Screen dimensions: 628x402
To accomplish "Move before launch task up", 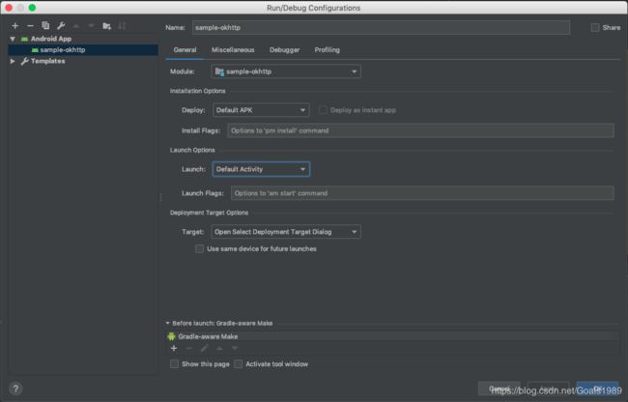I will (x=219, y=348).
